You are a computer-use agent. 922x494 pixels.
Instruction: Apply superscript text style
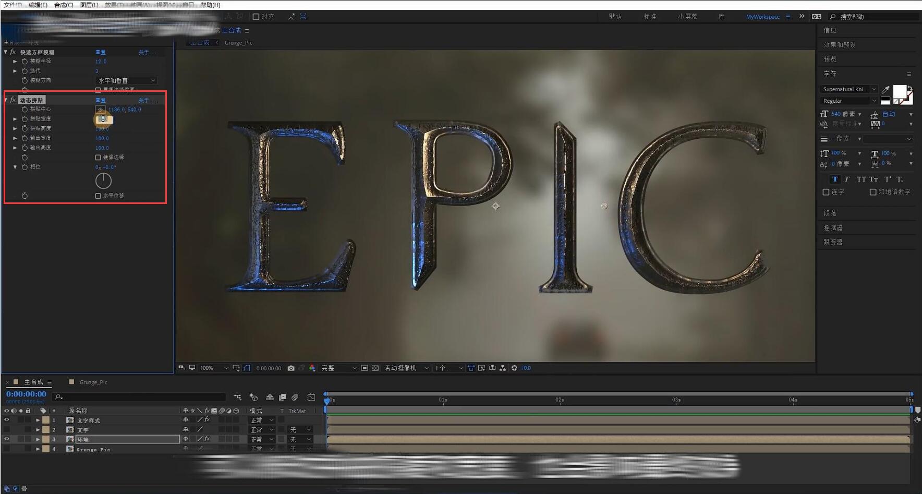(888, 179)
